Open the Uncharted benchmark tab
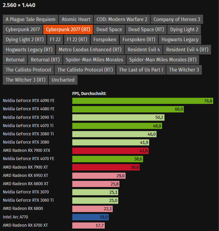 click(63, 80)
